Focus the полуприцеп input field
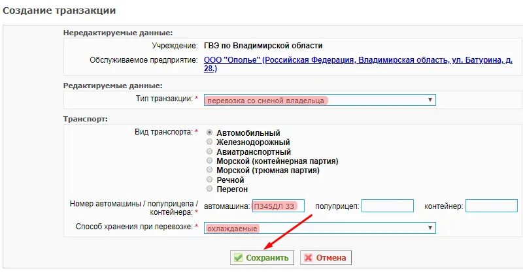Image resolution: width=523 pixels, height=273 pixels. click(x=388, y=206)
